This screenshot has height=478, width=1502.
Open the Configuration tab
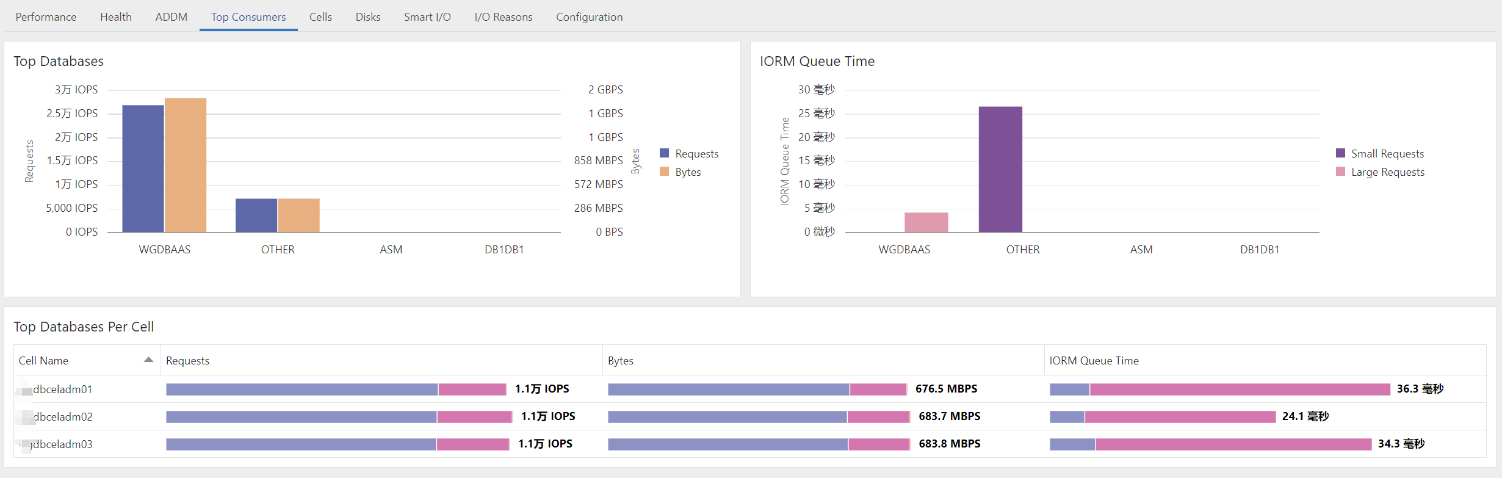[589, 17]
